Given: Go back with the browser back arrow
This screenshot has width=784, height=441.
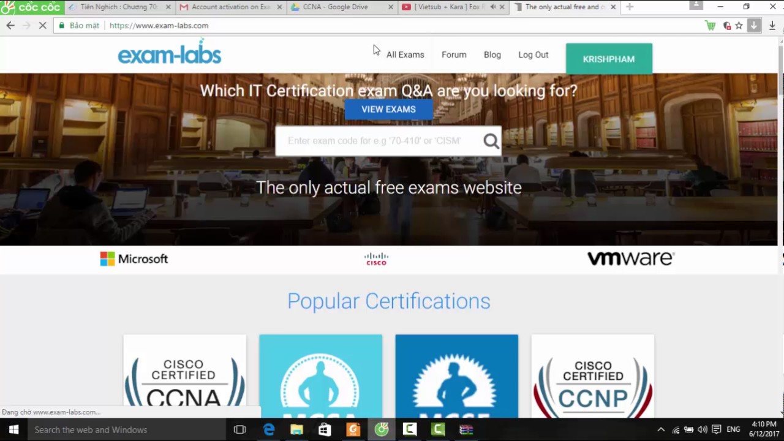Looking at the screenshot, I should (10, 25).
